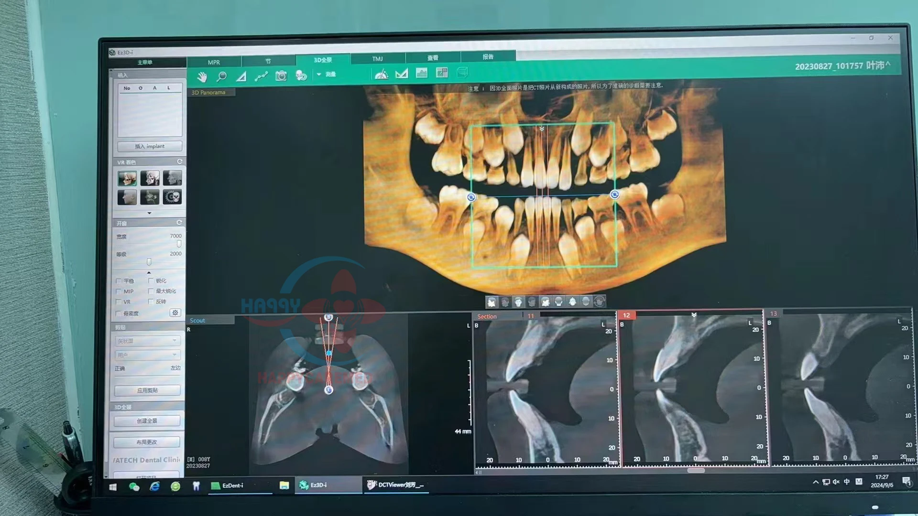Open the 矢状面 clipping plane dropdown

tap(147, 341)
